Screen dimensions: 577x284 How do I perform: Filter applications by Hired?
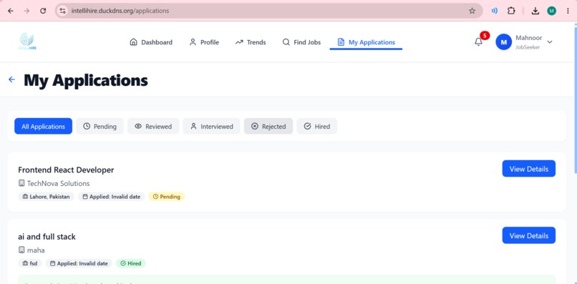(317, 126)
